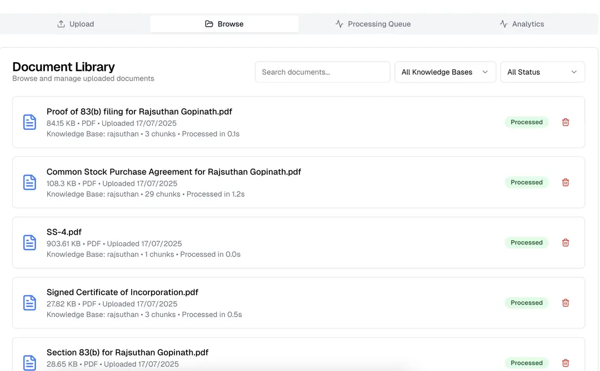600x371 pixels.
Task: Click the Processed status for Signed Certificate document
Action: [526, 303]
